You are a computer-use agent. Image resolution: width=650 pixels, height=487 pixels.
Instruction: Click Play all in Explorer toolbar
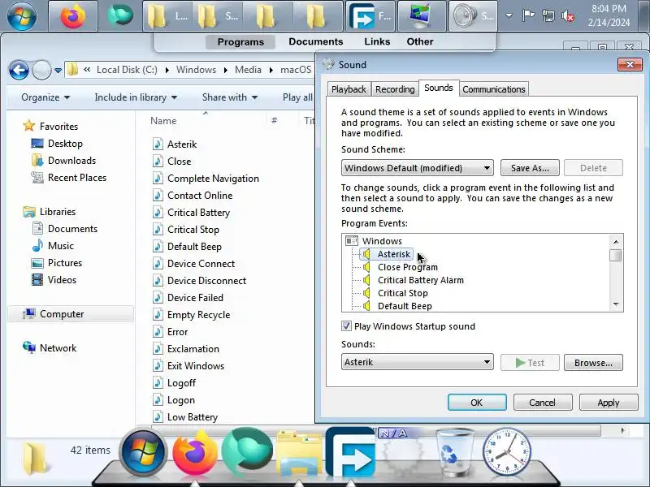click(x=297, y=97)
